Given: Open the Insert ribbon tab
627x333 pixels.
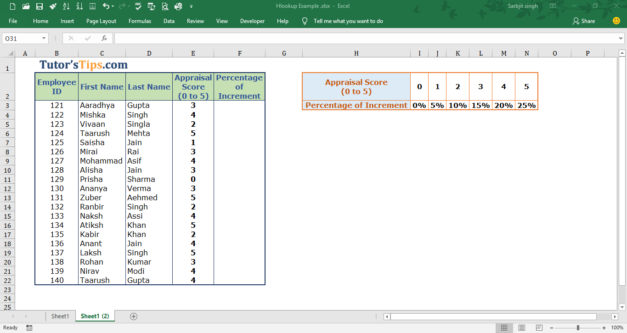Looking at the screenshot, I should coord(68,21).
